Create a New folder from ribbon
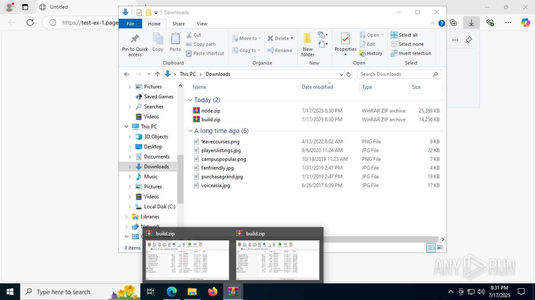 pyautogui.click(x=308, y=45)
